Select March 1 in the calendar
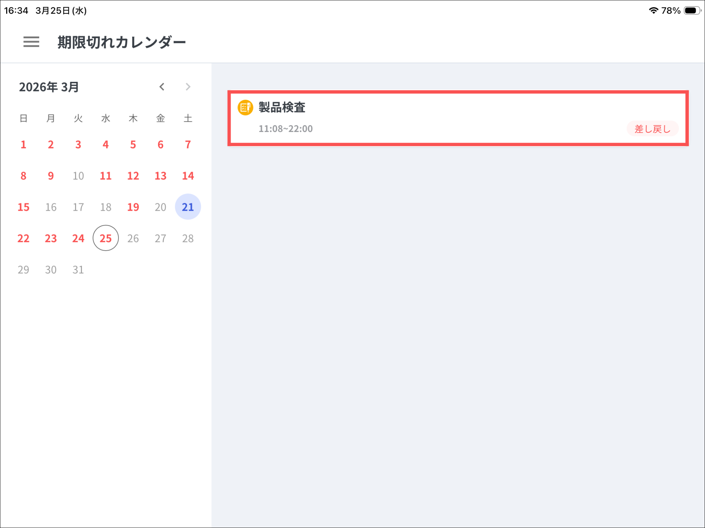Viewport: 705px width, 528px height. click(23, 145)
